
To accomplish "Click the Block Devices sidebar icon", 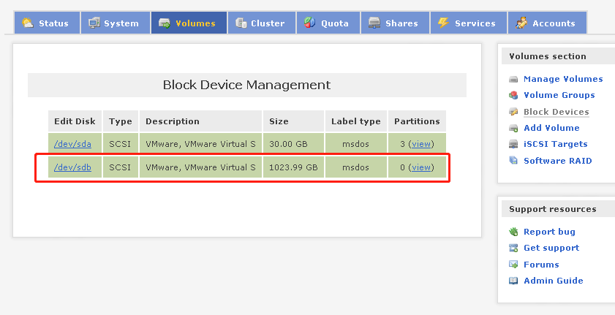I will coord(514,112).
